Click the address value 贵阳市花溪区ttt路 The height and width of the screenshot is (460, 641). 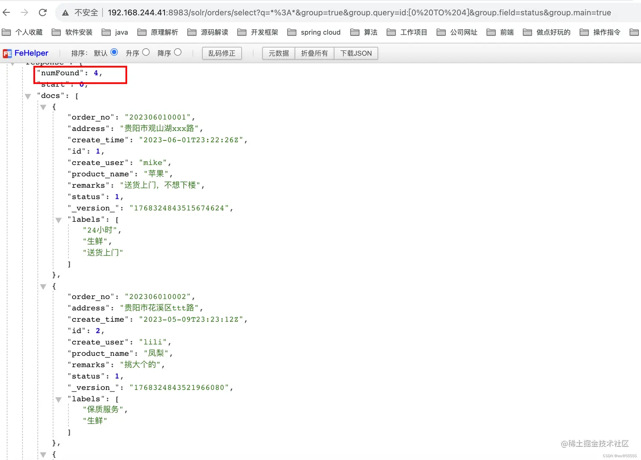pyautogui.click(x=159, y=308)
